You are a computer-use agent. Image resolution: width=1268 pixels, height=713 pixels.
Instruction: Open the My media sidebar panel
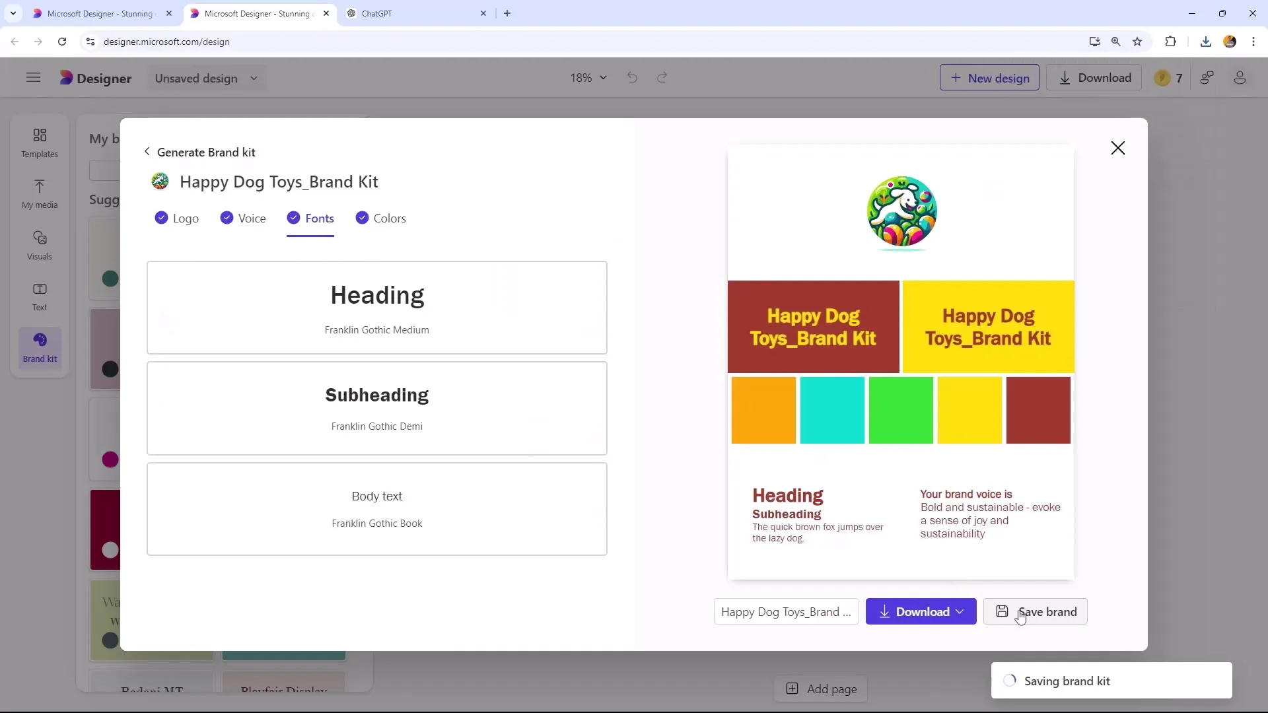point(40,194)
